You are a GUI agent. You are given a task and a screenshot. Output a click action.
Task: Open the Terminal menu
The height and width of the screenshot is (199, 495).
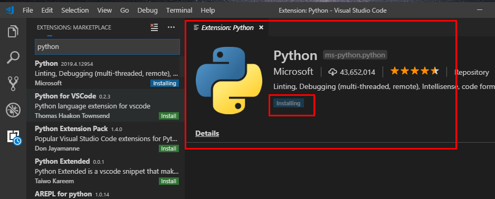coord(179,11)
